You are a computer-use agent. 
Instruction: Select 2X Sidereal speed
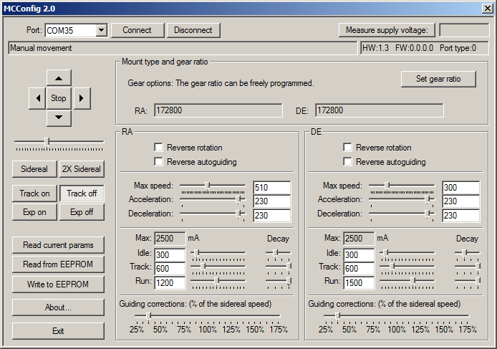click(x=81, y=170)
